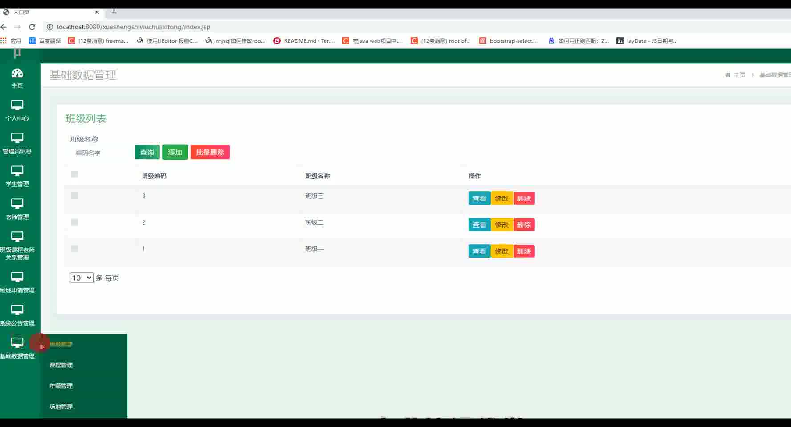Open 基础数据管理 in the sidebar
This screenshot has height=427, width=791.
(x=17, y=348)
